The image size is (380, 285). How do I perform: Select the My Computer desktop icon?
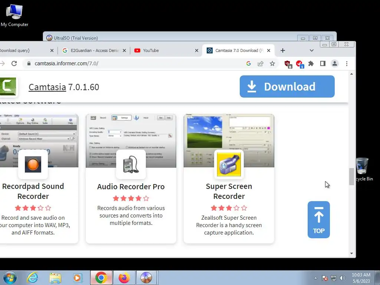tap(14, 15)
